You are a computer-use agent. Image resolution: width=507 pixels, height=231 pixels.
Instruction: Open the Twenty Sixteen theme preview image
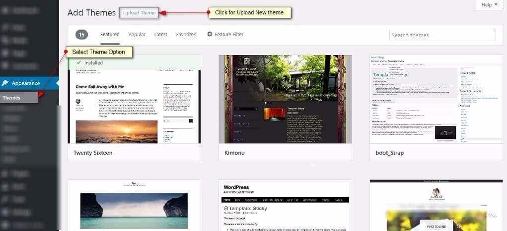[x=134, y=106]
